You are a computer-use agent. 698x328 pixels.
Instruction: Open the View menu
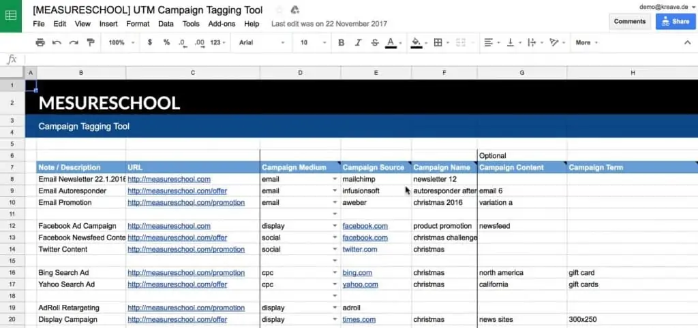(82, 24)
